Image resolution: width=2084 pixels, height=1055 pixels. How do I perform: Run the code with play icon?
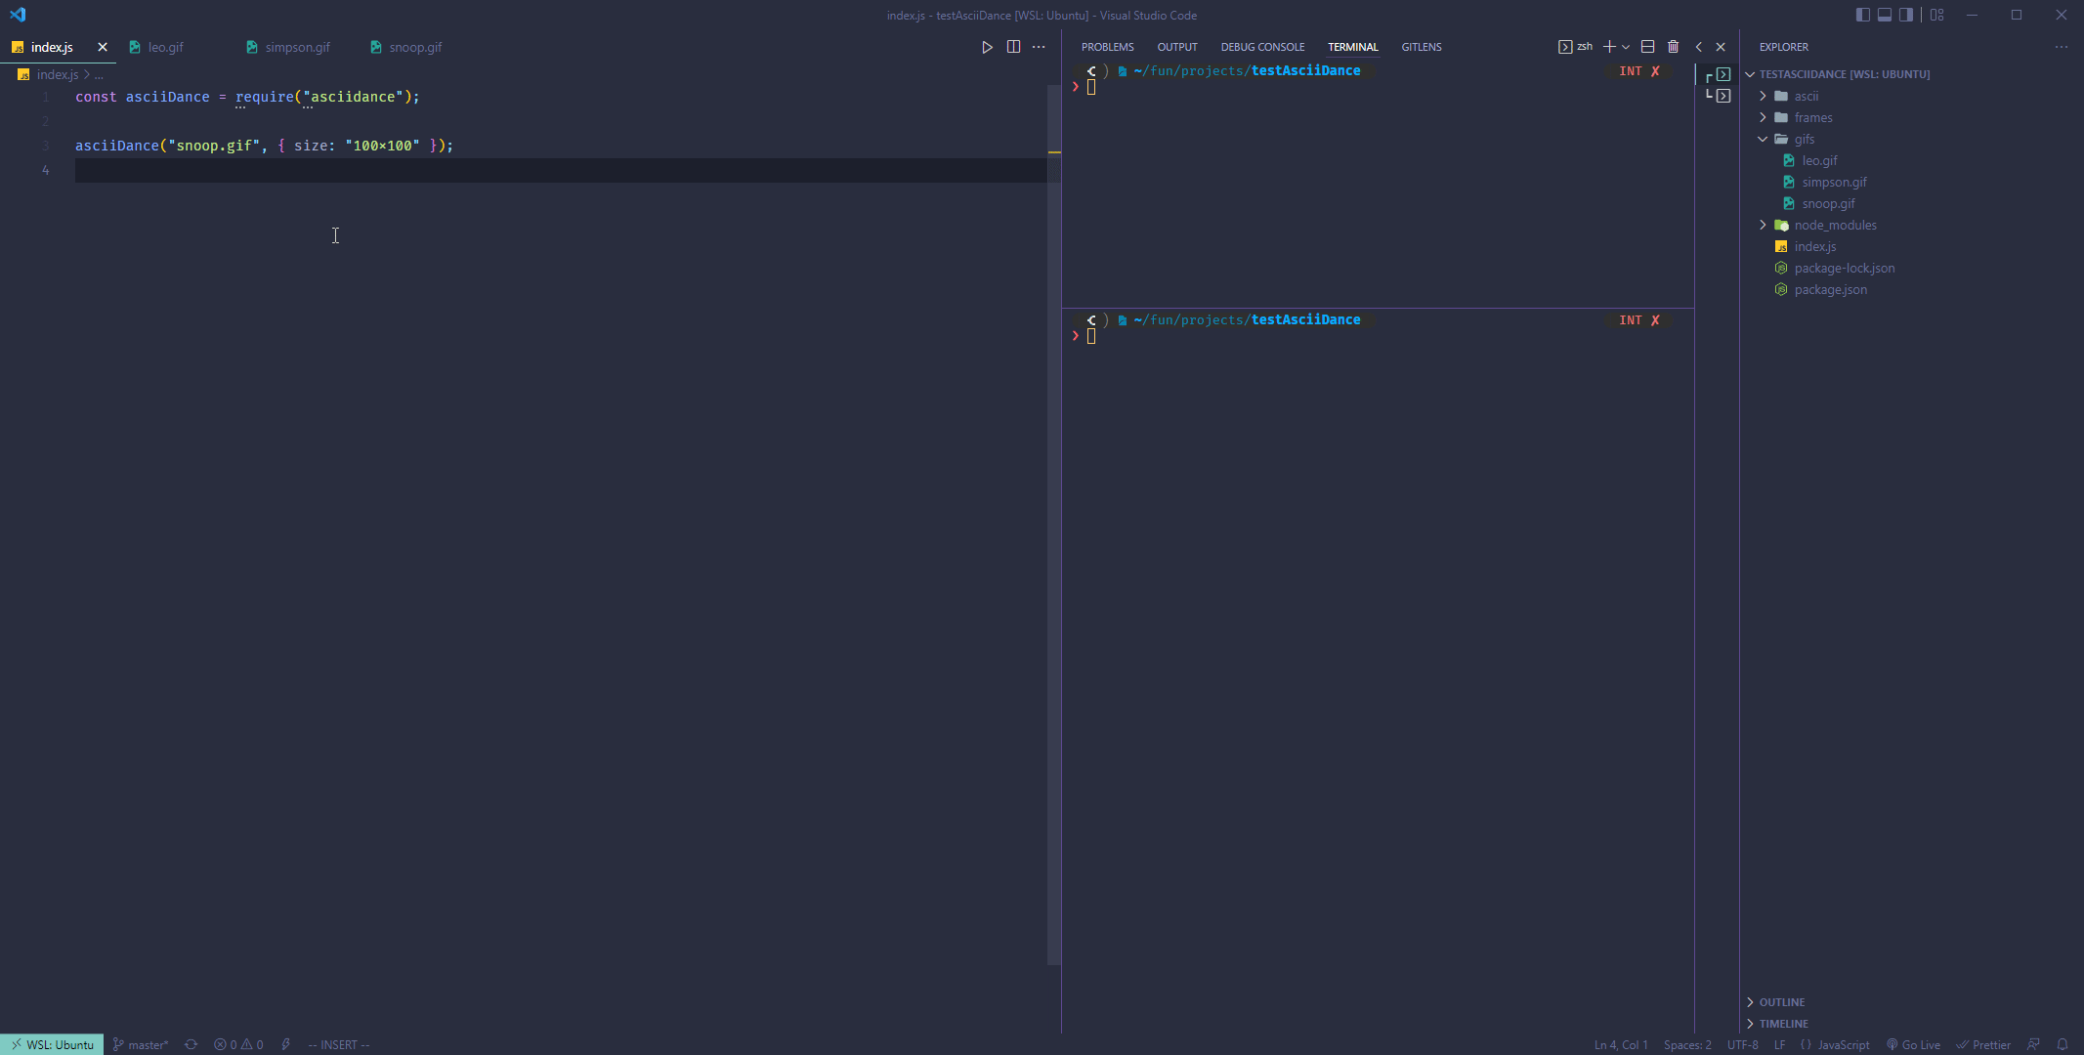pos(987,47)
